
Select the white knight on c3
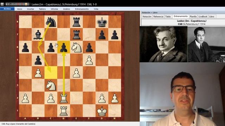click(51, 85)
